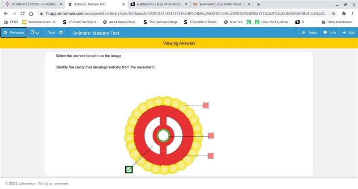Reload the current page
This screenshot has width=358, height=189.
pyautogui.click(x=23, y=13)
